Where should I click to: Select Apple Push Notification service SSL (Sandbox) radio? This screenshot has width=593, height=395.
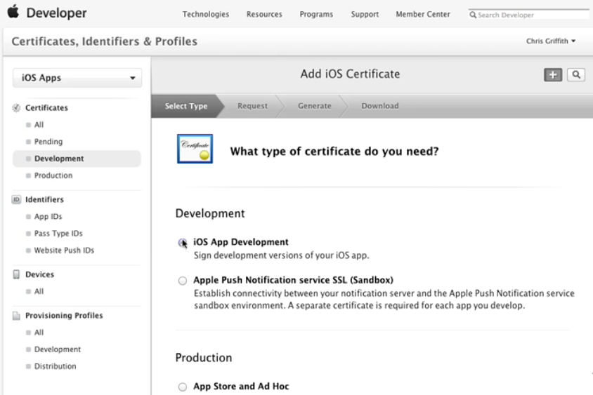[x=182, y=281]
